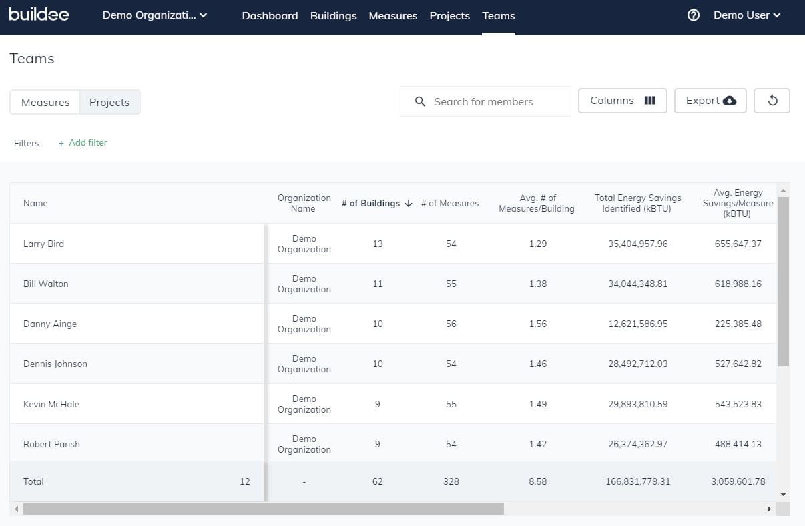Go to the Dashboard tab
The width and height of the screenshot is (805, 526).
[x=270, y=15]
